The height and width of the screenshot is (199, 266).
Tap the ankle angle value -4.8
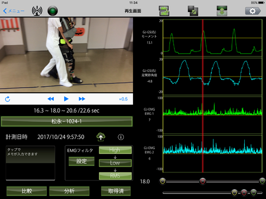149,81
